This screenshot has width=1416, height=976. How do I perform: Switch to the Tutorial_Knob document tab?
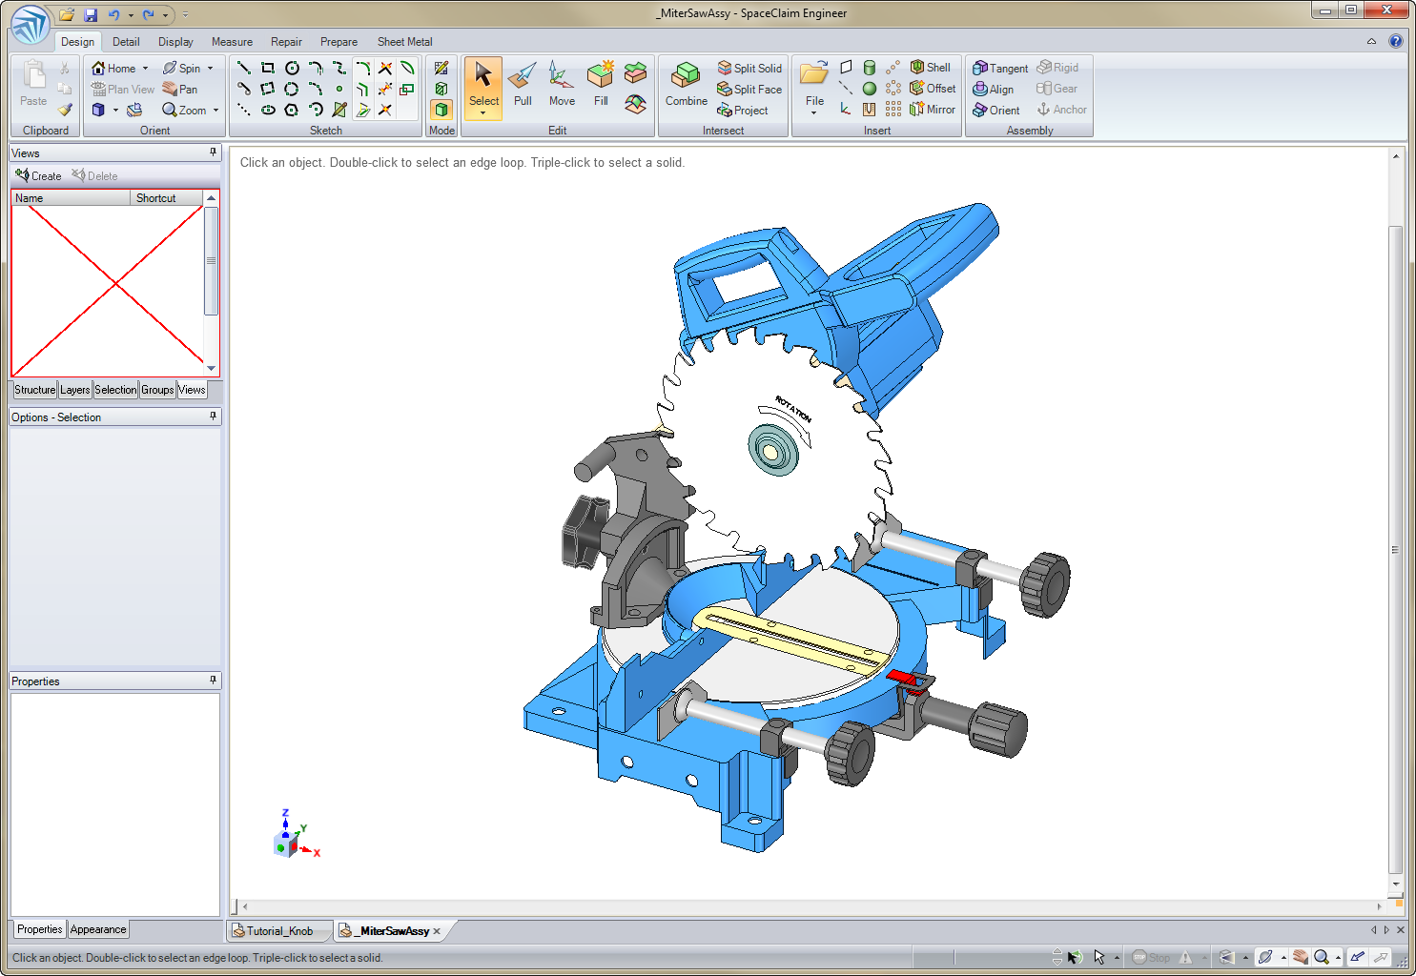(x=278, y=931)
